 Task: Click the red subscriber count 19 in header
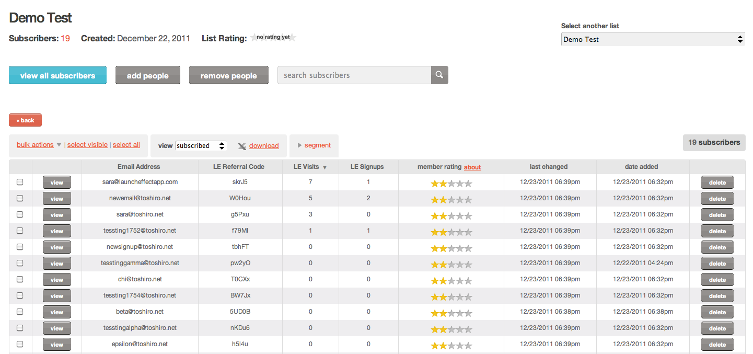click(65, 38)
